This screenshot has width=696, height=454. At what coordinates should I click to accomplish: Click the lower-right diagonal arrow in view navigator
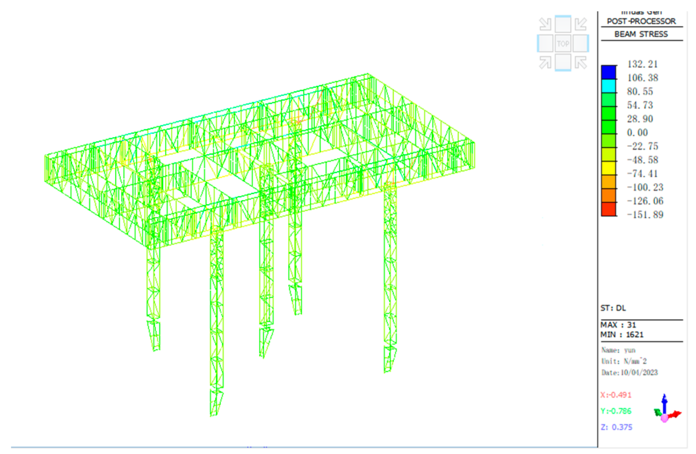point(581,62)
